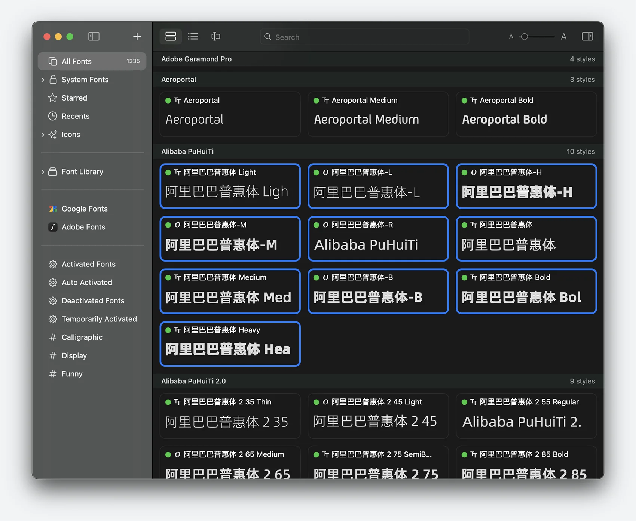The width and height of the screenshot is (636, 521).
Task: Click the Recents clock icon
Action: pyautogui.click(x=53, y=116)
